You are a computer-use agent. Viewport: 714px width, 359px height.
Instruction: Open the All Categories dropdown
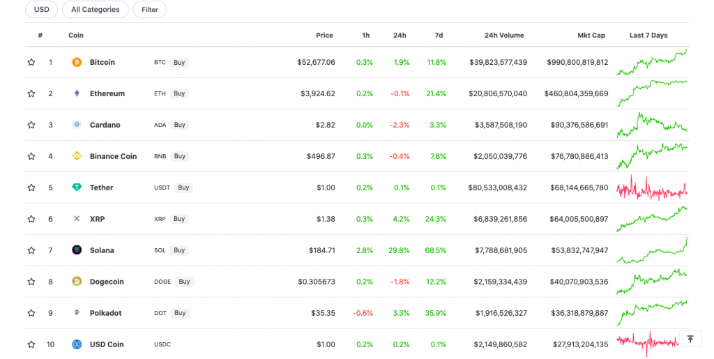point(96,10)
